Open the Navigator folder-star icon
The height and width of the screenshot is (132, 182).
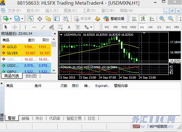coord(48,19)
